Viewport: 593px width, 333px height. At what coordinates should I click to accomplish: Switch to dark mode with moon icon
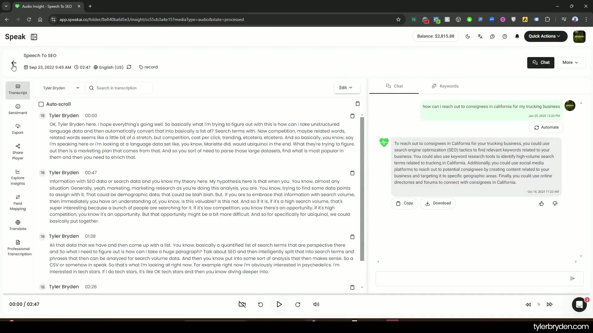pos(468,36)
